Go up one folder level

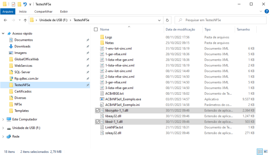click(x=25, y=20)
